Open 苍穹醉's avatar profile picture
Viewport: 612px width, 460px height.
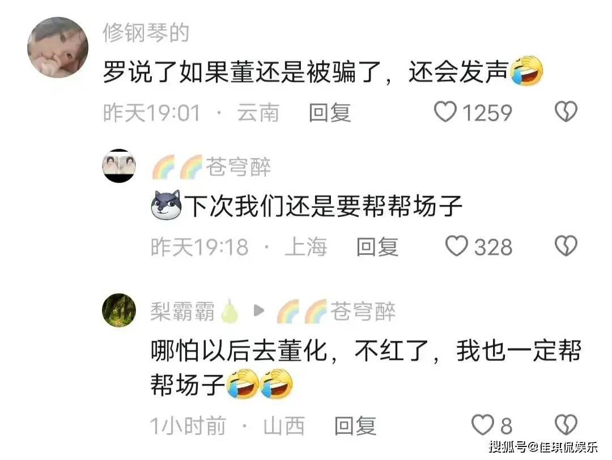(x=119, y=165)
